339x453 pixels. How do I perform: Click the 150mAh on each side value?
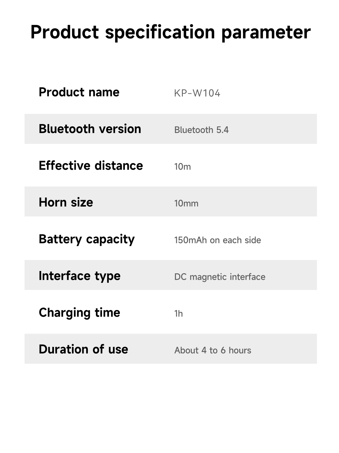point(218,240)
